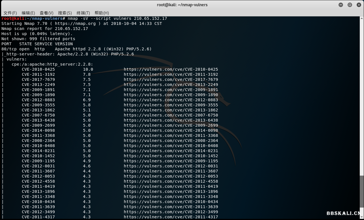The image size is (364, 220).
Task: Close the terminal window
Action: click(358, 5)
